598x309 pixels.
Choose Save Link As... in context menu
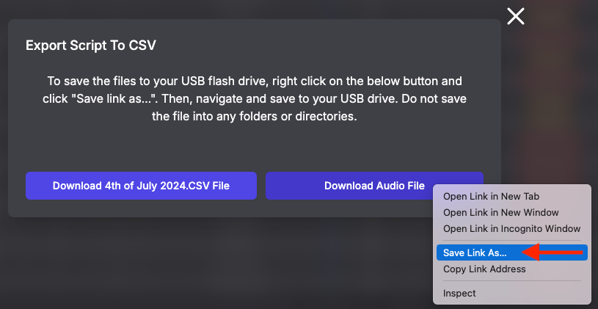475,252
